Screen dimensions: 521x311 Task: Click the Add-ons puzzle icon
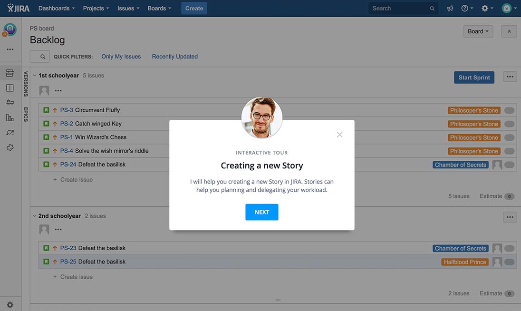(x=10, y=147)
